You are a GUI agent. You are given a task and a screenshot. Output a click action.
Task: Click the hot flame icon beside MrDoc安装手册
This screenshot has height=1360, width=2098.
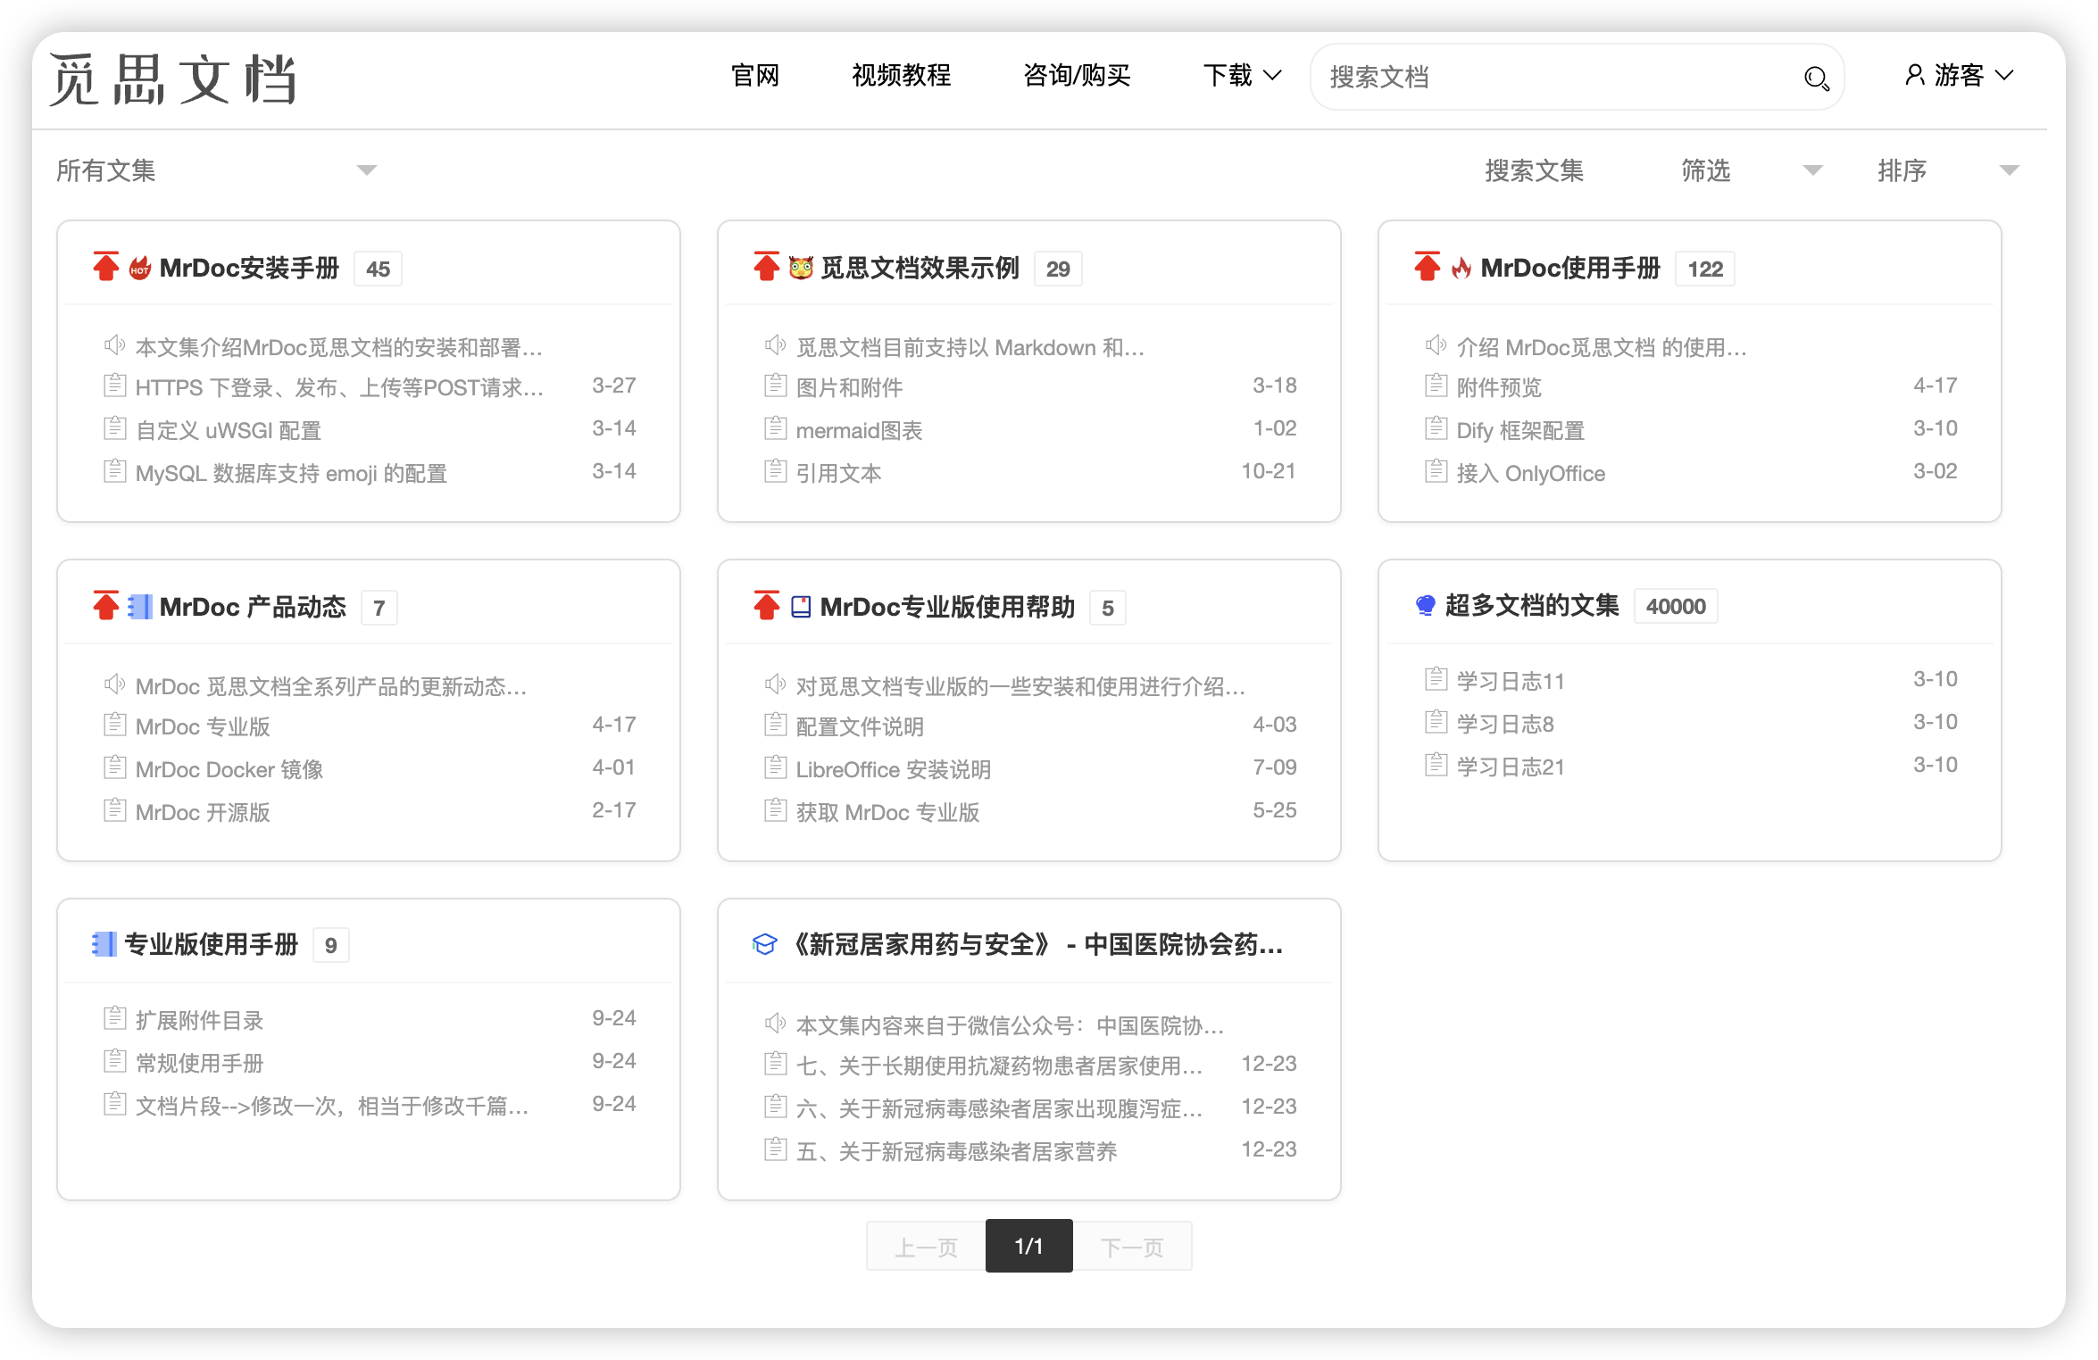point(140,267)
